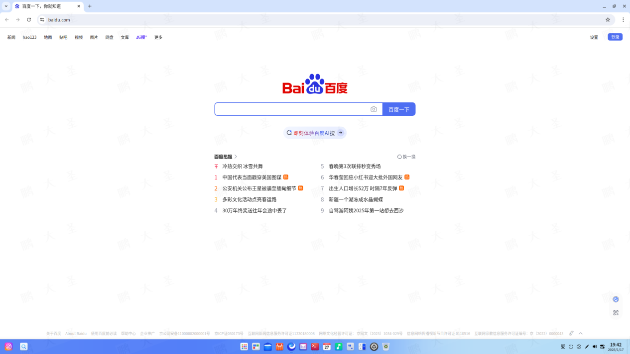Click the browser forward arrow

point(18,20)
